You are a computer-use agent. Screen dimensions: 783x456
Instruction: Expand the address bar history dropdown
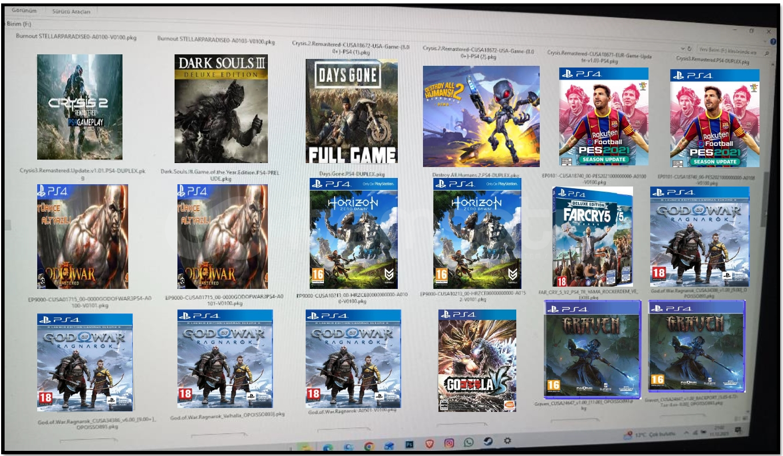(683, 49)
